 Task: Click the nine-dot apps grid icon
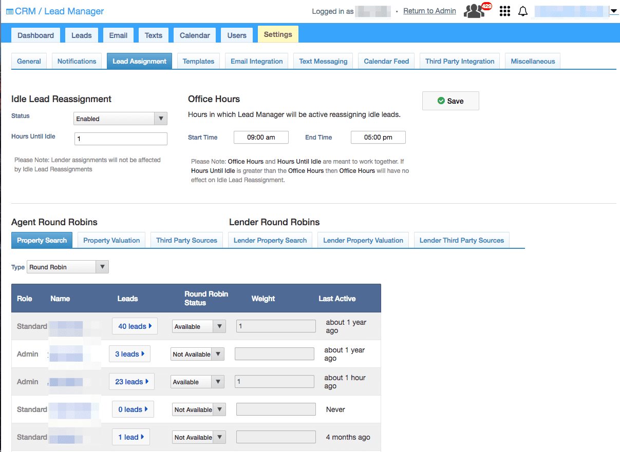pos(504,11)
